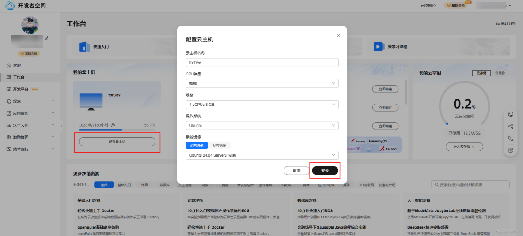Viewport: 523px width, 236px height.
Task: Focus the 云主机名称 field containing forDev
Action: coord(262,63)
